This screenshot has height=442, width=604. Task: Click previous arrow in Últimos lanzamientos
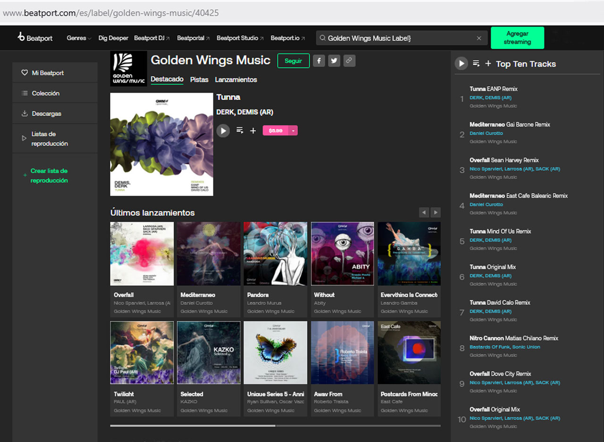pos(424,212)
